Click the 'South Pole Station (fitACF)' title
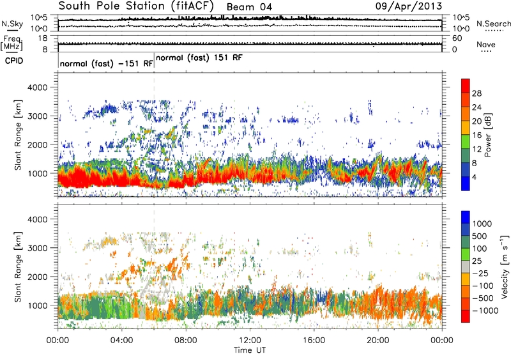This screenshot has width=511, height=354. 136,6
